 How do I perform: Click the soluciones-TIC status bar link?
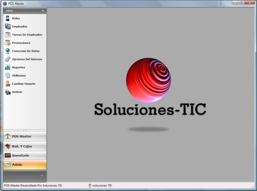pos(102,185)
